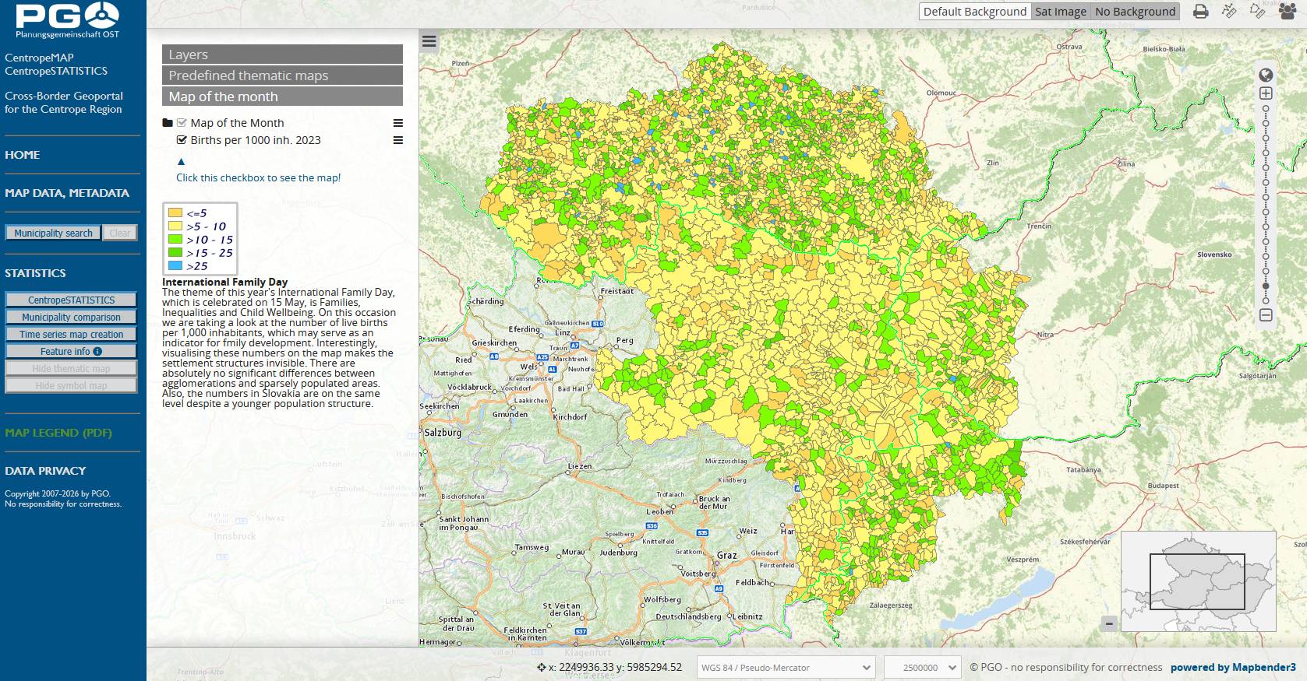Open the MAP LEGEND (PDF) link
The width and height of the screenshot is (1307, 681).
58,433
